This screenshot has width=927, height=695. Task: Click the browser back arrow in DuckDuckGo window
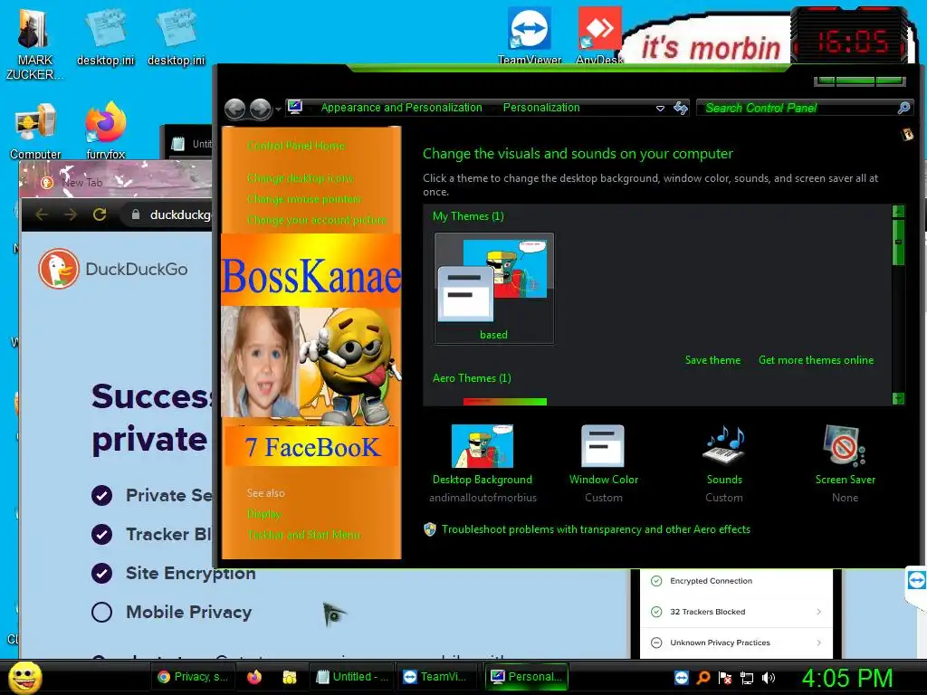tap(42, 214)
